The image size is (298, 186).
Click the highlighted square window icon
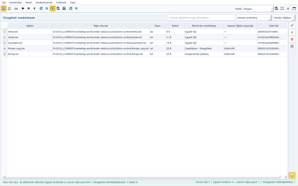click(x=53, y=8)
